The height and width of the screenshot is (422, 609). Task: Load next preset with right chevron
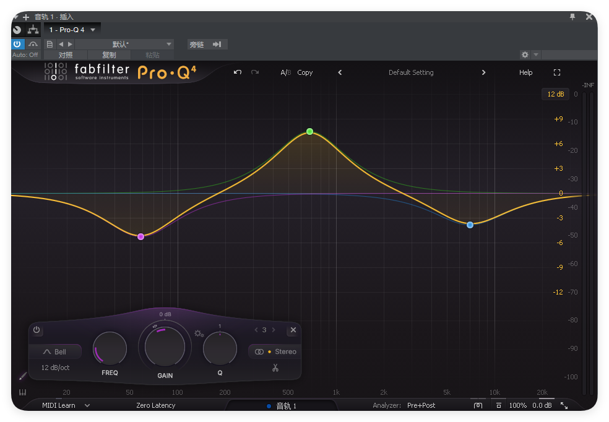[483, 72]
